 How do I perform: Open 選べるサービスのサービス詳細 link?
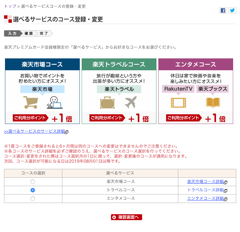[34, 131]
